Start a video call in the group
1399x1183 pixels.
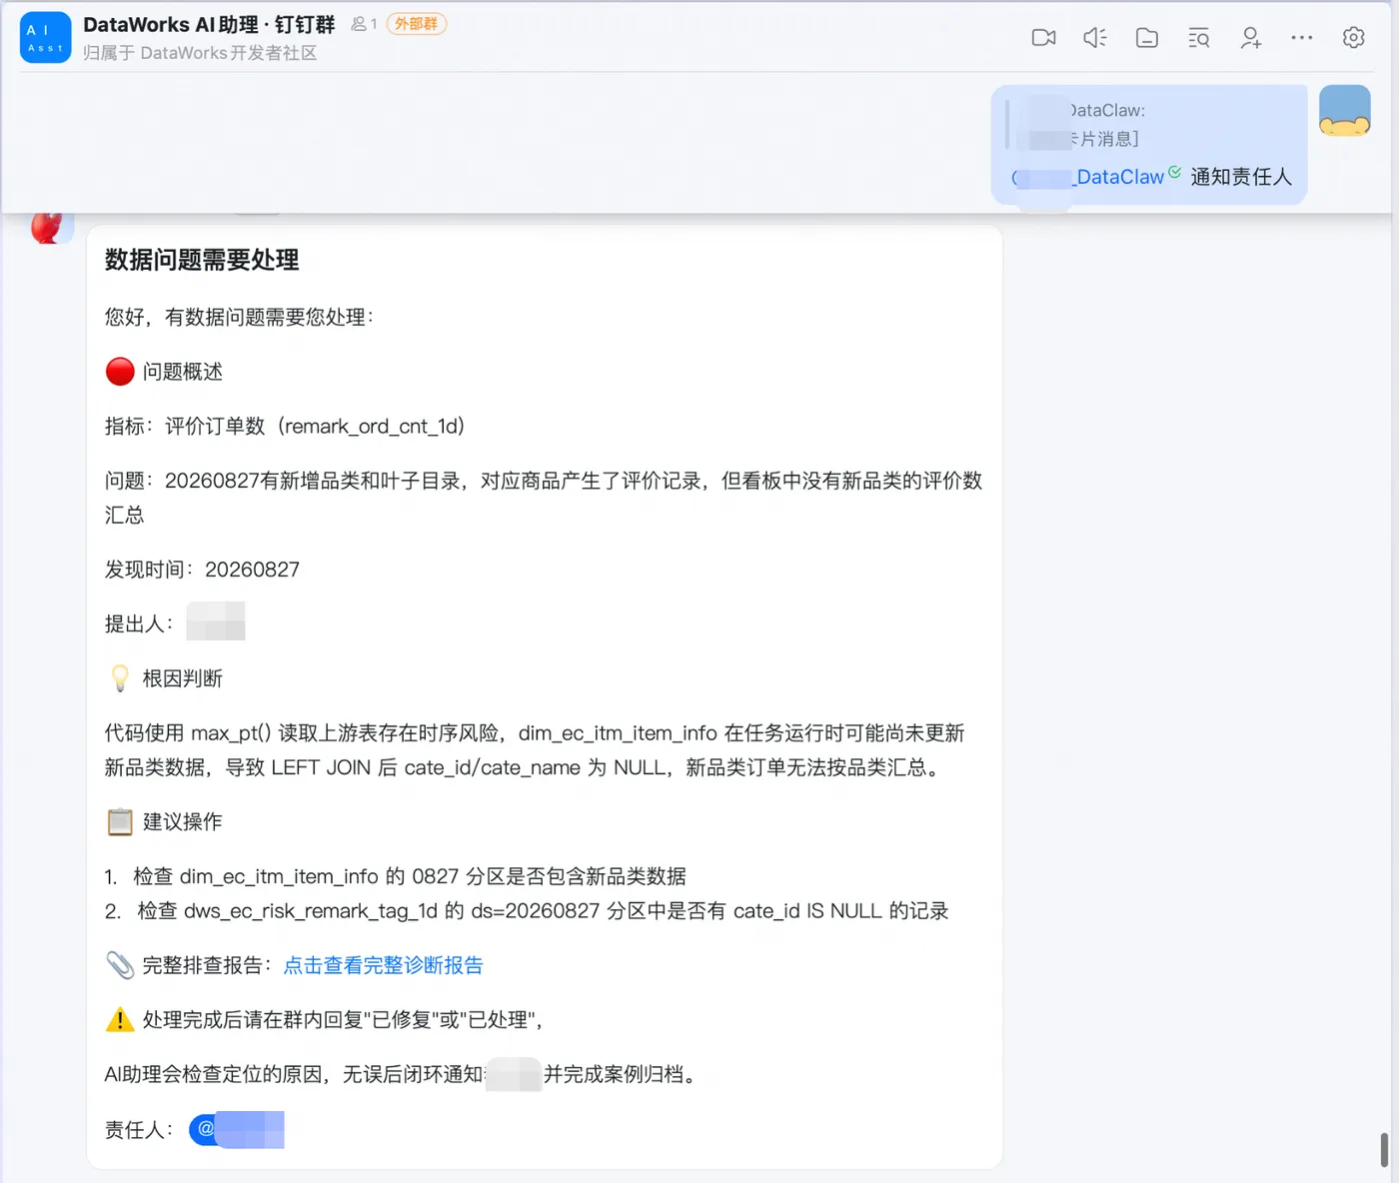coord(1043,38)
